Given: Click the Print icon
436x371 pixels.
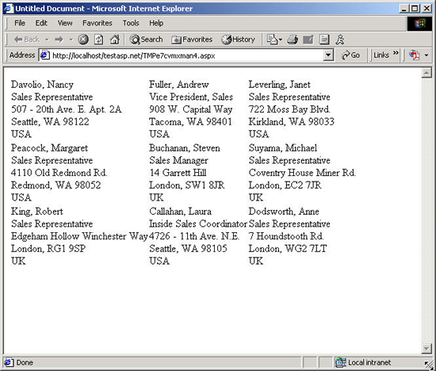Looking at the screenshot, I should coord(293,40).
